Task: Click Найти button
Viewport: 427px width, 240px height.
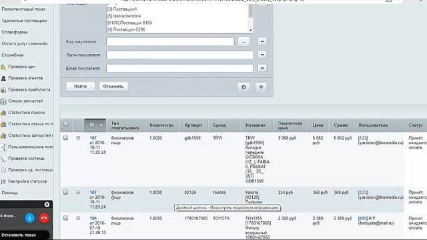Action: tap(80, 86)
